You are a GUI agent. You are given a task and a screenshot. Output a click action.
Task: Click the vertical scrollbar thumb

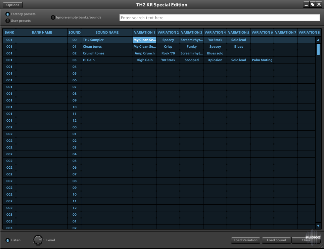point(318,49)
